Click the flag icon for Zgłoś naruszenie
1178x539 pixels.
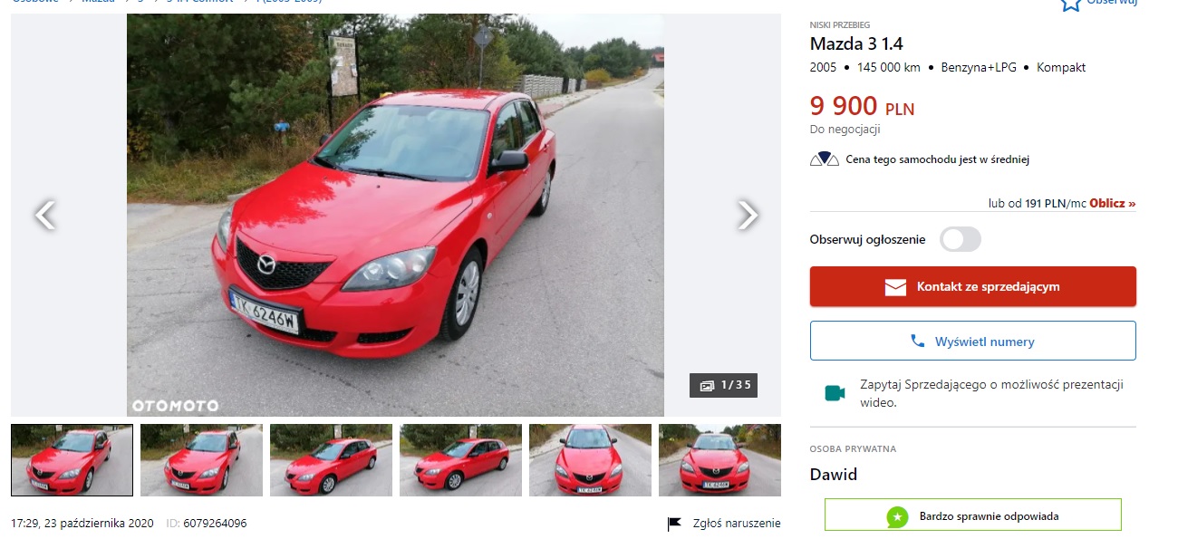674,524
